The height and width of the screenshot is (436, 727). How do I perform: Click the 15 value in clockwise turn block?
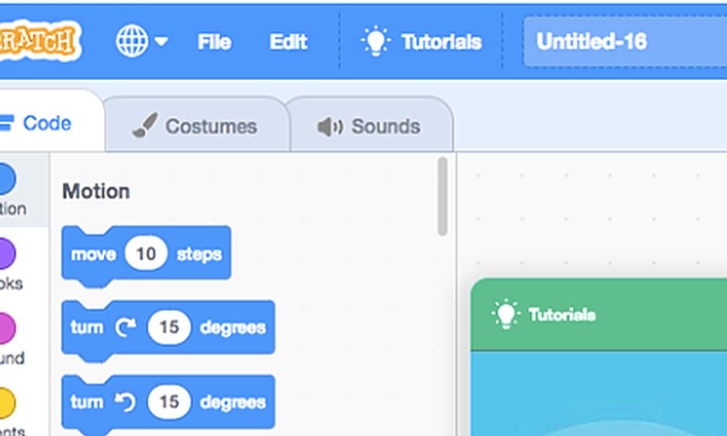[169, 327]
